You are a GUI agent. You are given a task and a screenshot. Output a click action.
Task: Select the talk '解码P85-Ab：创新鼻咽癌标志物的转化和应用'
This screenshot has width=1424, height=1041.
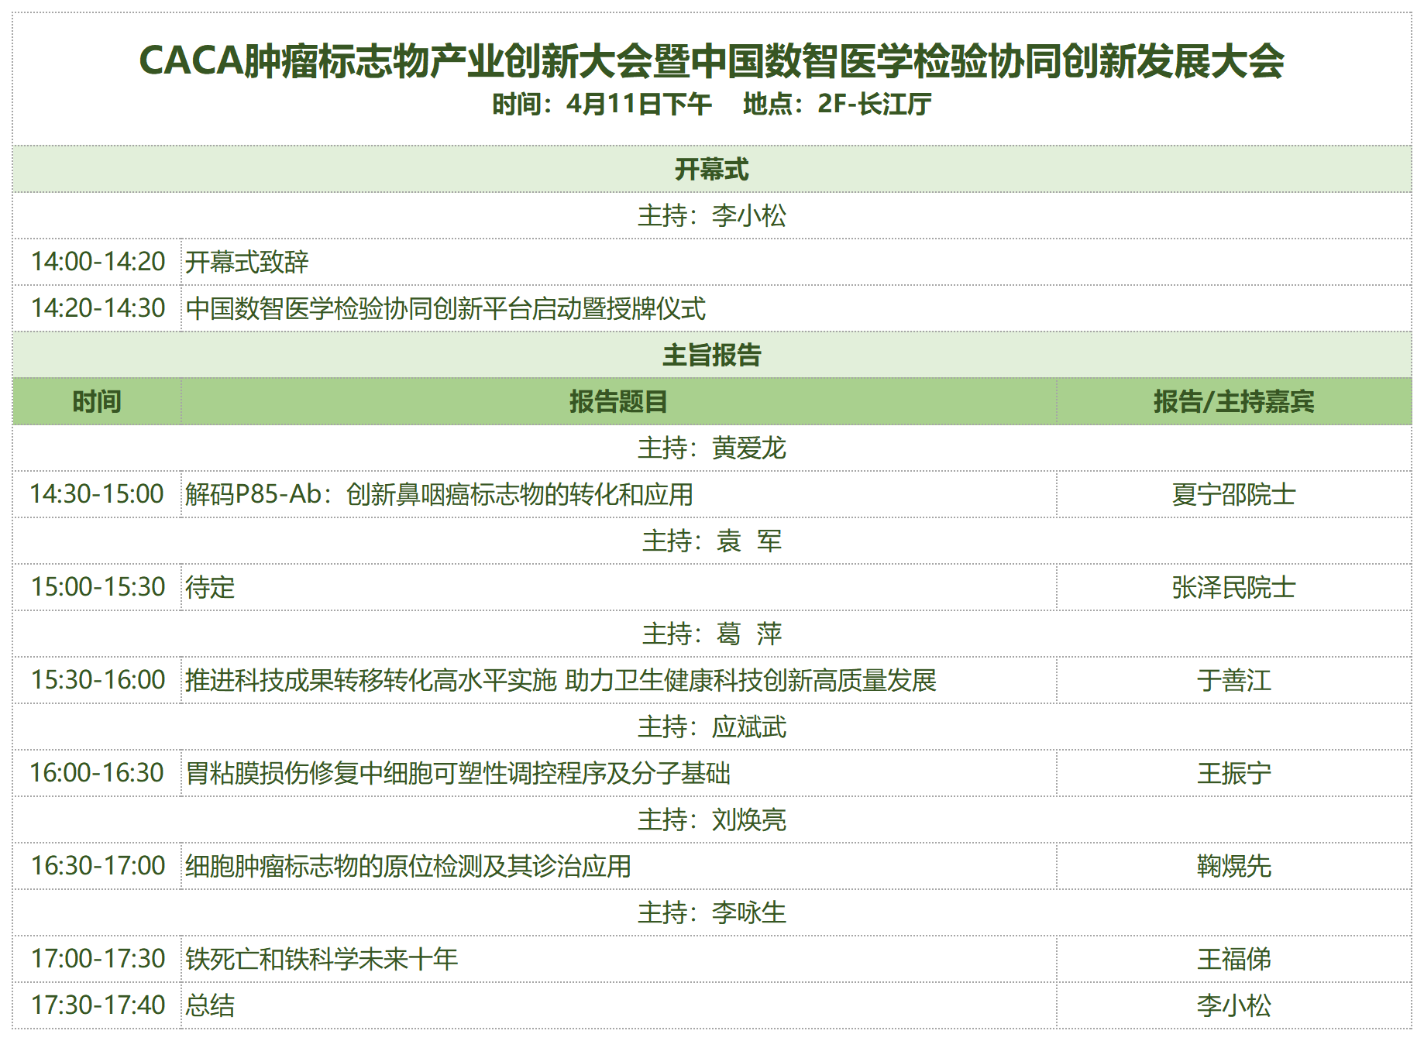[x=439, y=494]
